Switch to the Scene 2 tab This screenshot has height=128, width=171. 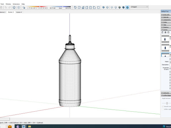point(3,12)
